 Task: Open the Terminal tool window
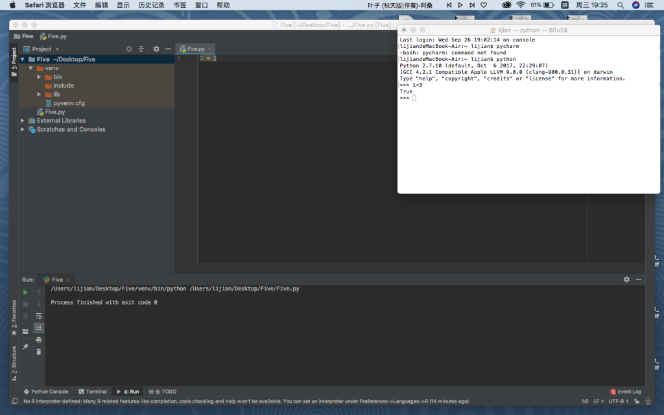tap(93, 392)
